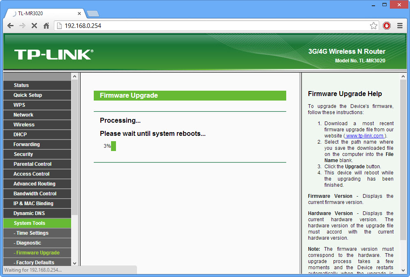Open a new browser tab
410x277 pixels.
pyautogui.click(x=93, y=14)
